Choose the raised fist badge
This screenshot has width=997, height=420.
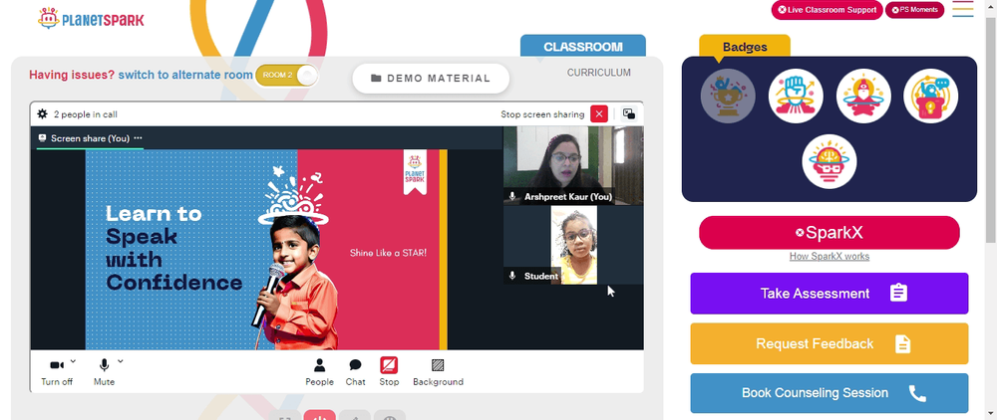[796, 96]
